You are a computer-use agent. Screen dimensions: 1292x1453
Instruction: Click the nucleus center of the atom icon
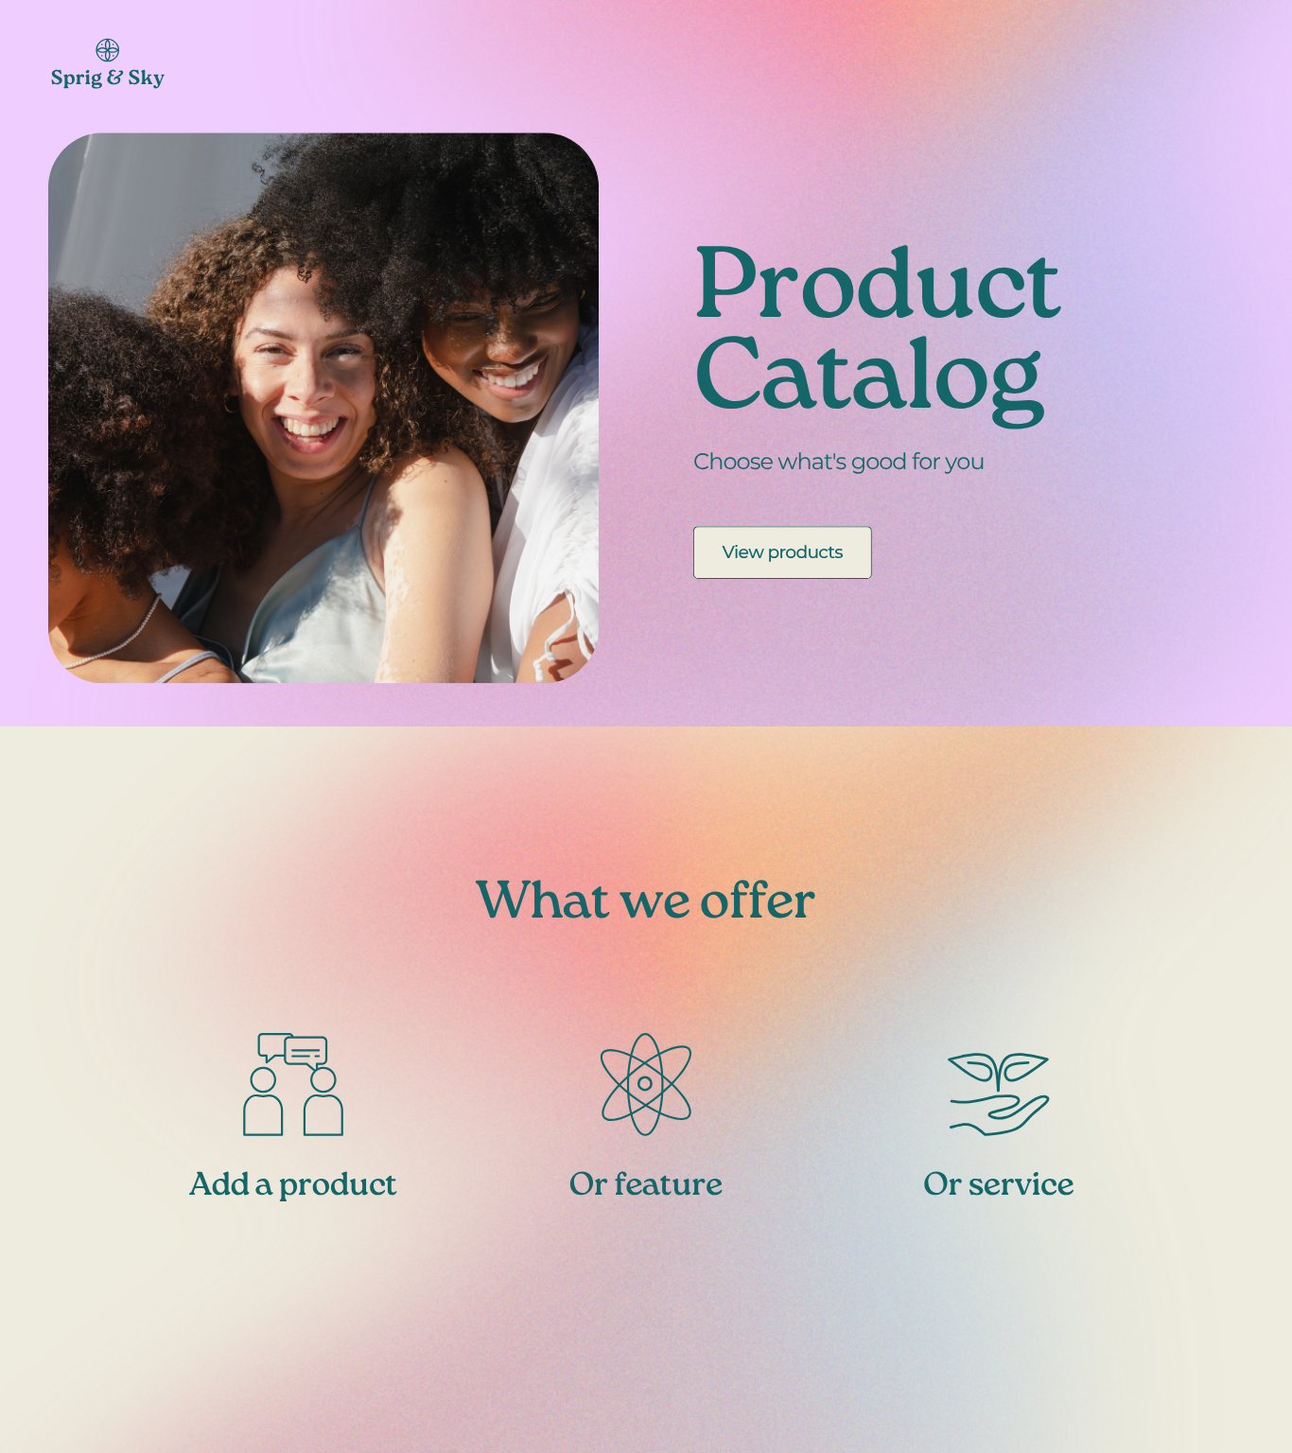click(645, 1083)
